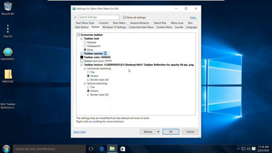Select the OpenShellS... desktop shortcut

pyautogui.click(x=8, y=54)
